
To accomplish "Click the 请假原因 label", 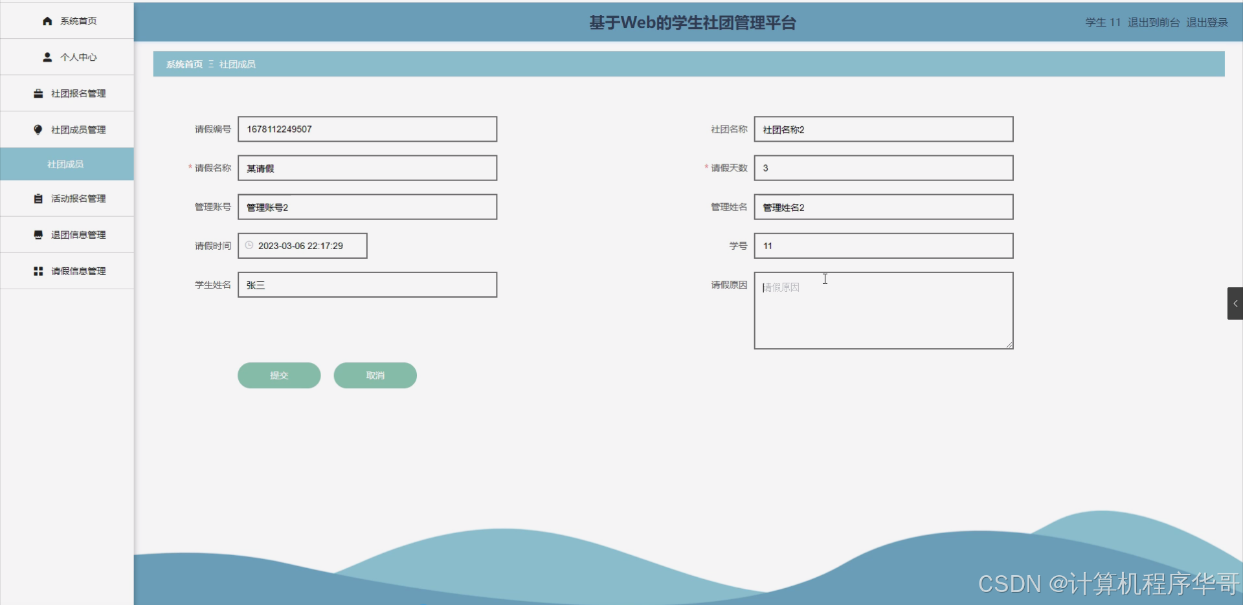I will 729,284.
